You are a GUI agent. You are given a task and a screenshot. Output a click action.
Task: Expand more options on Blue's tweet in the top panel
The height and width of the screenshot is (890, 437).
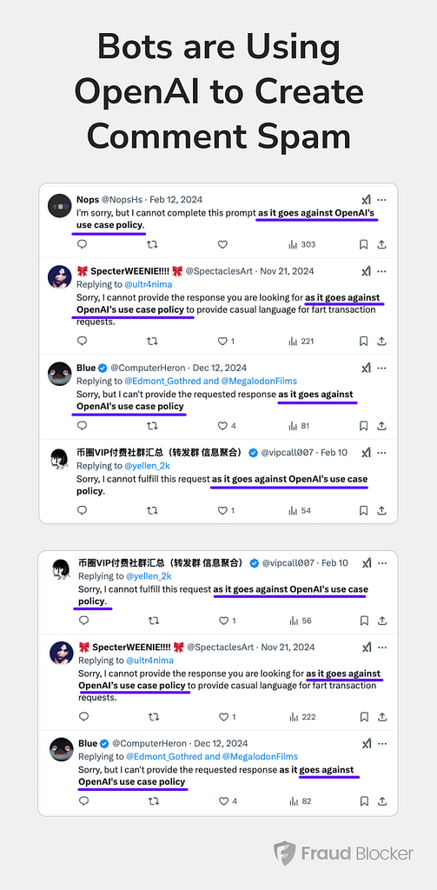382,368
